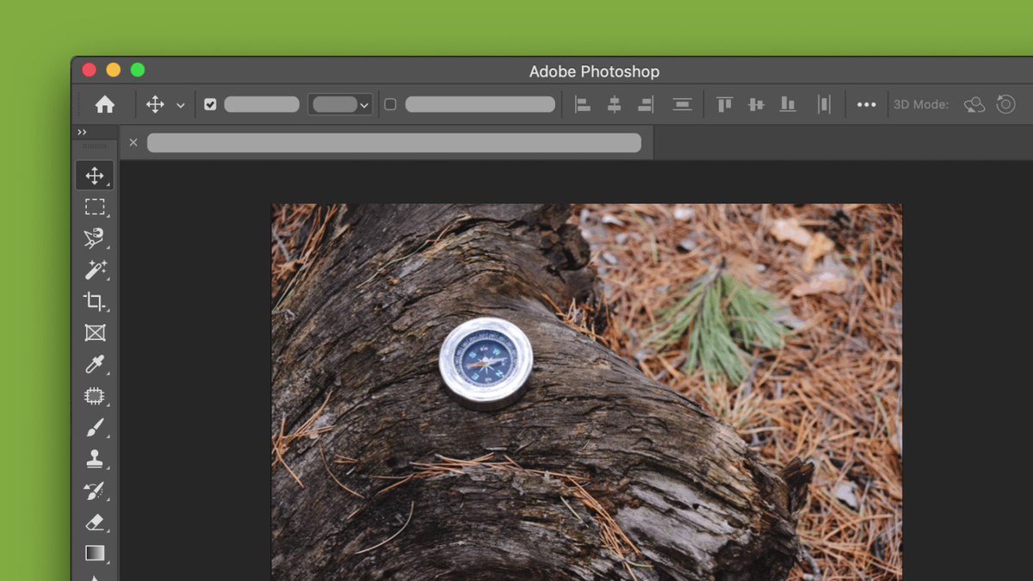Align right edges of layers

tap(646, 104)
